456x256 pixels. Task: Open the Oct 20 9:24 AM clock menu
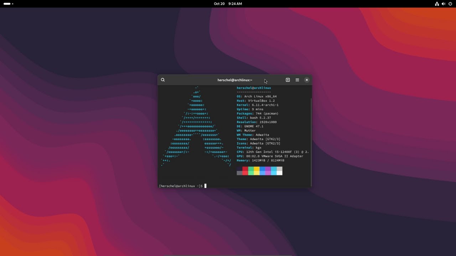(228, 4)
